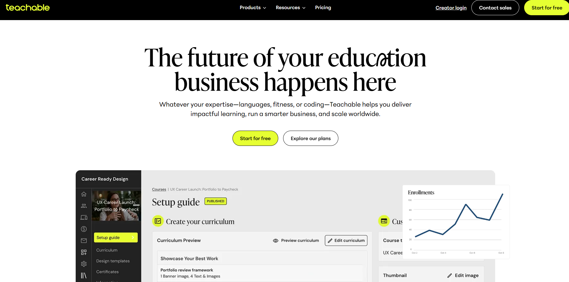The width and height of the screenshot is (569, 282).
Task: Click the Contact sales button
Action: [495, 8]
